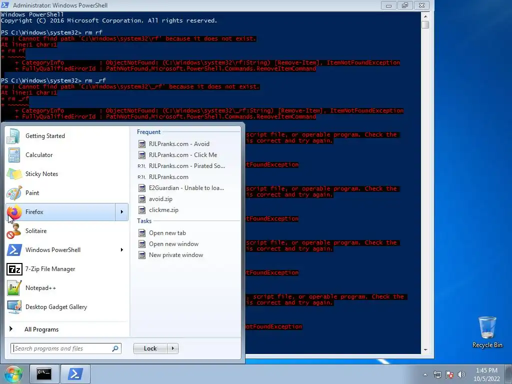This screenshot has height=384, width=512.
Task: Show hidden tray icons arrow
Action: [425, 374]
